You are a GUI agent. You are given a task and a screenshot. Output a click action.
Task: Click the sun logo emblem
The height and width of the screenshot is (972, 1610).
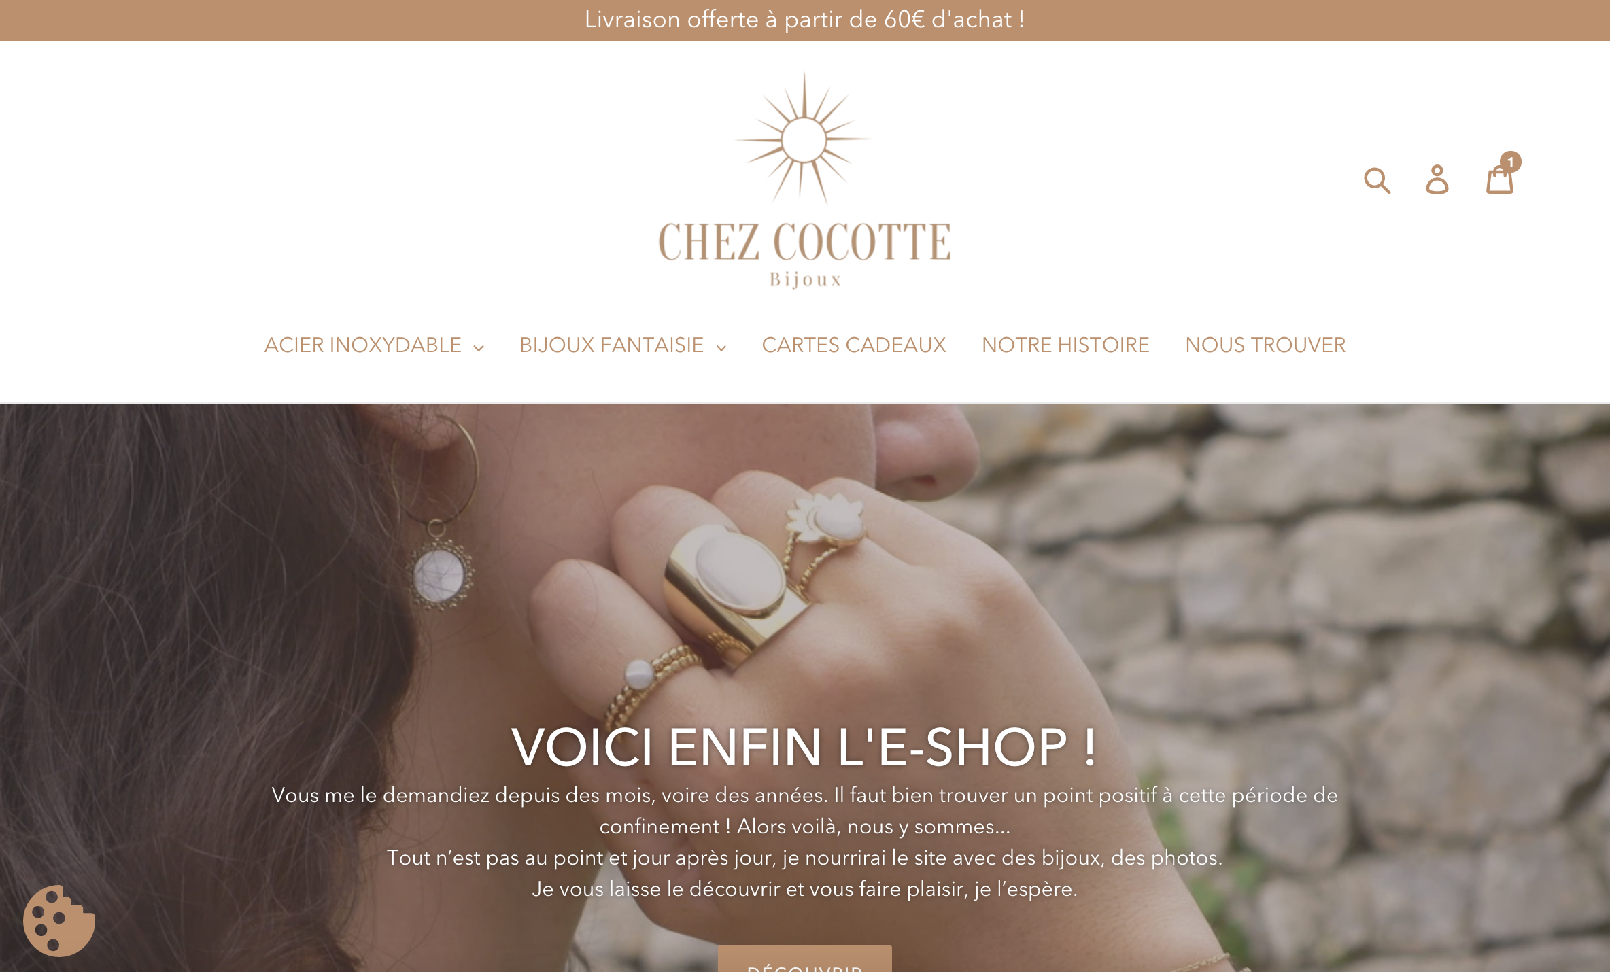(x=804, y=139)
